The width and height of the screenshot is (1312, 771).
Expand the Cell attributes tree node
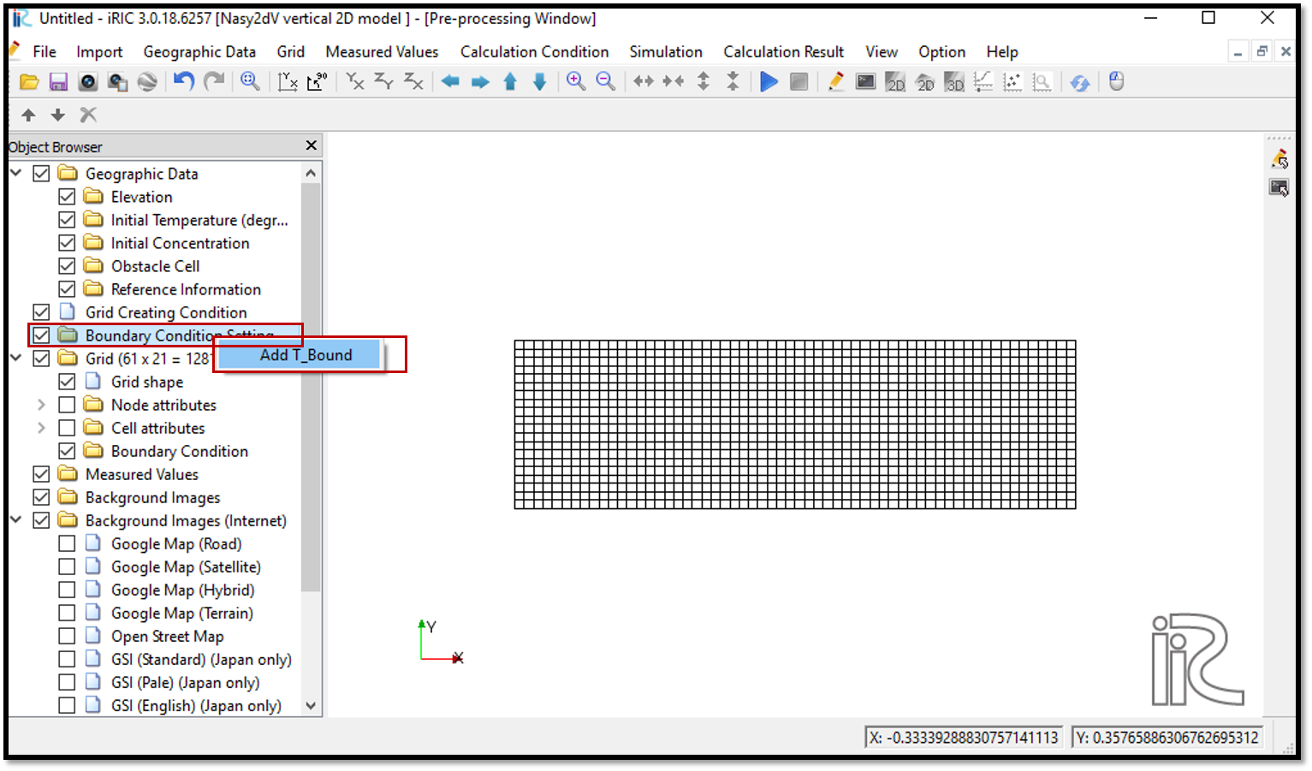[x=41, y=427]
